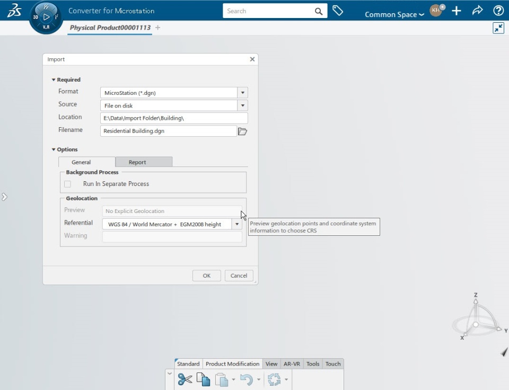Image resolution: width=509 pixels, height=390 pixels.
Task: Click the Location path field
Action: [x=174, y=118]
